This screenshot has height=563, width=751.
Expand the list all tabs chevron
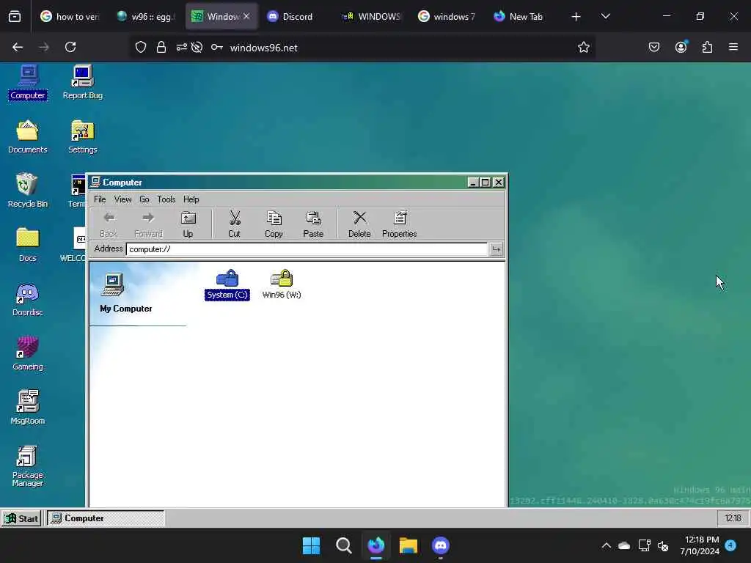coord(606,17)
